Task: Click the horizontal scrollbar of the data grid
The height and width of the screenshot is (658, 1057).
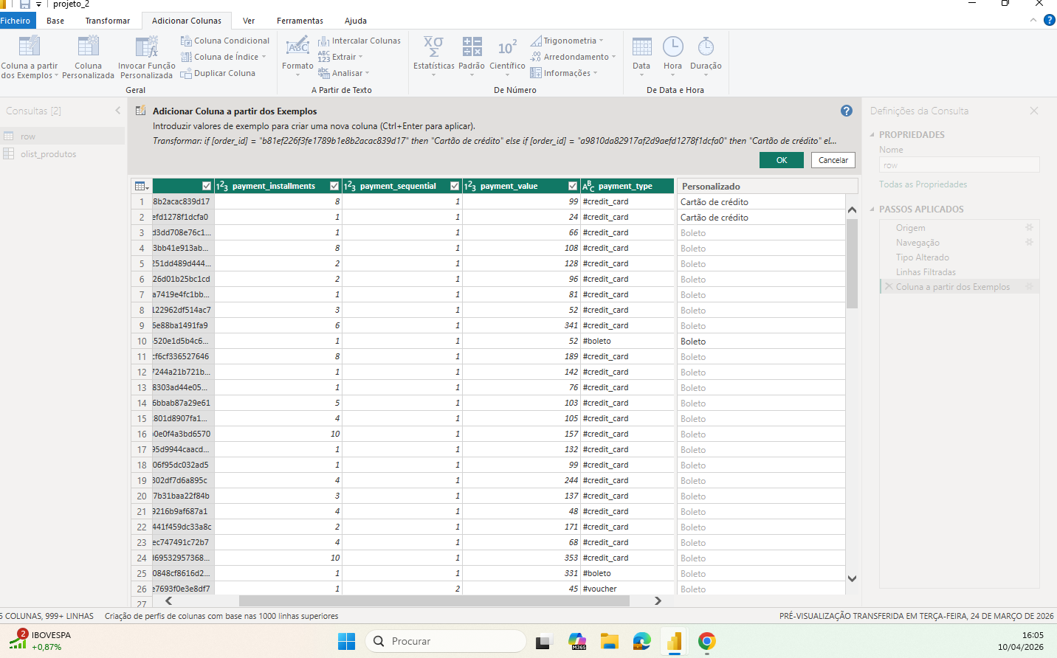Action: [434, 600]
